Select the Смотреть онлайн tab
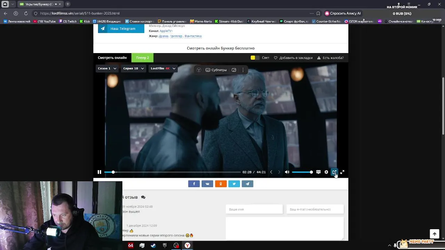Screen dimensions: 445x250 pos(112,58)
